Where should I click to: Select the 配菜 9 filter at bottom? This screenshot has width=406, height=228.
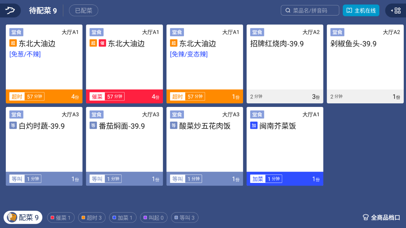tap(23, 217)
